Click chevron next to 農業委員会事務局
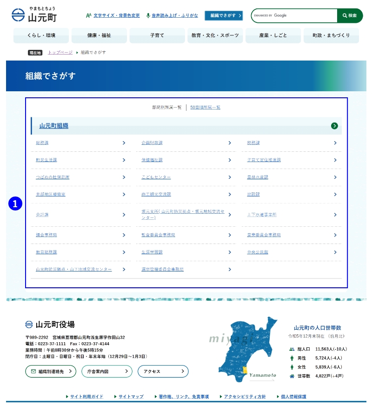 point(335,235)
